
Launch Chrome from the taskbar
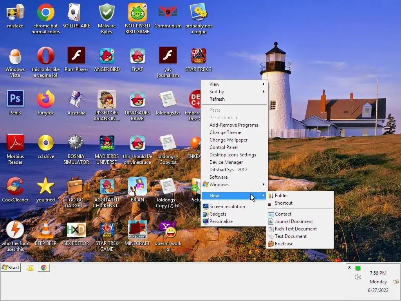point(44,268)
